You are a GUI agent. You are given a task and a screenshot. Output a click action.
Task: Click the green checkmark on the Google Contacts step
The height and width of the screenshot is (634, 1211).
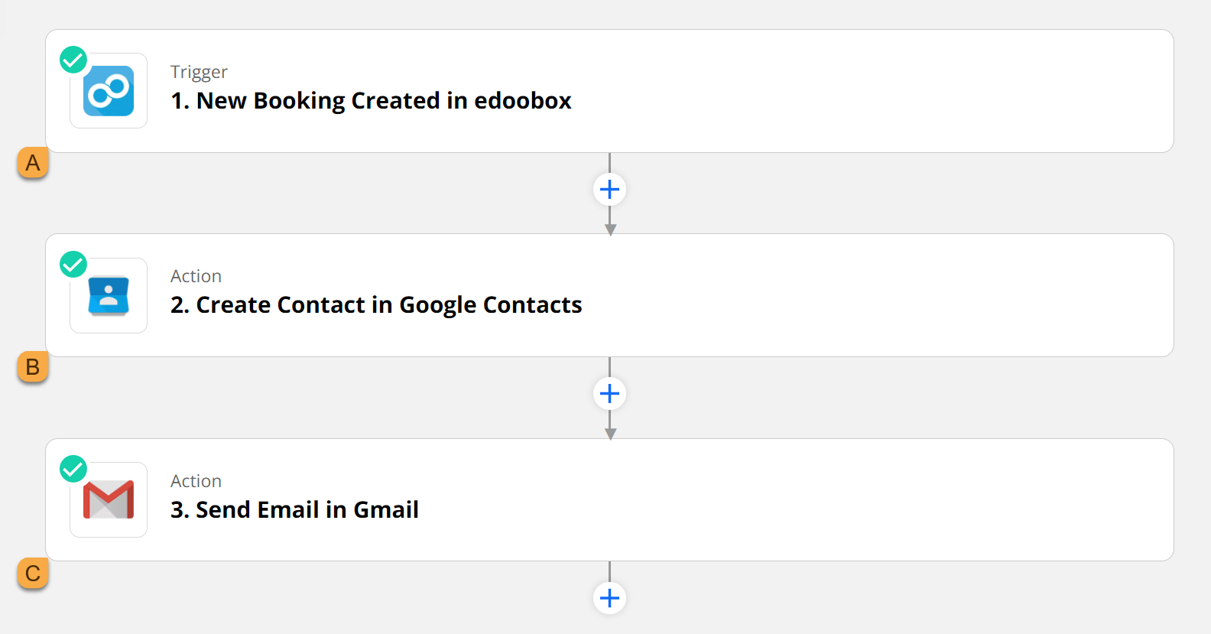[73, 265]
